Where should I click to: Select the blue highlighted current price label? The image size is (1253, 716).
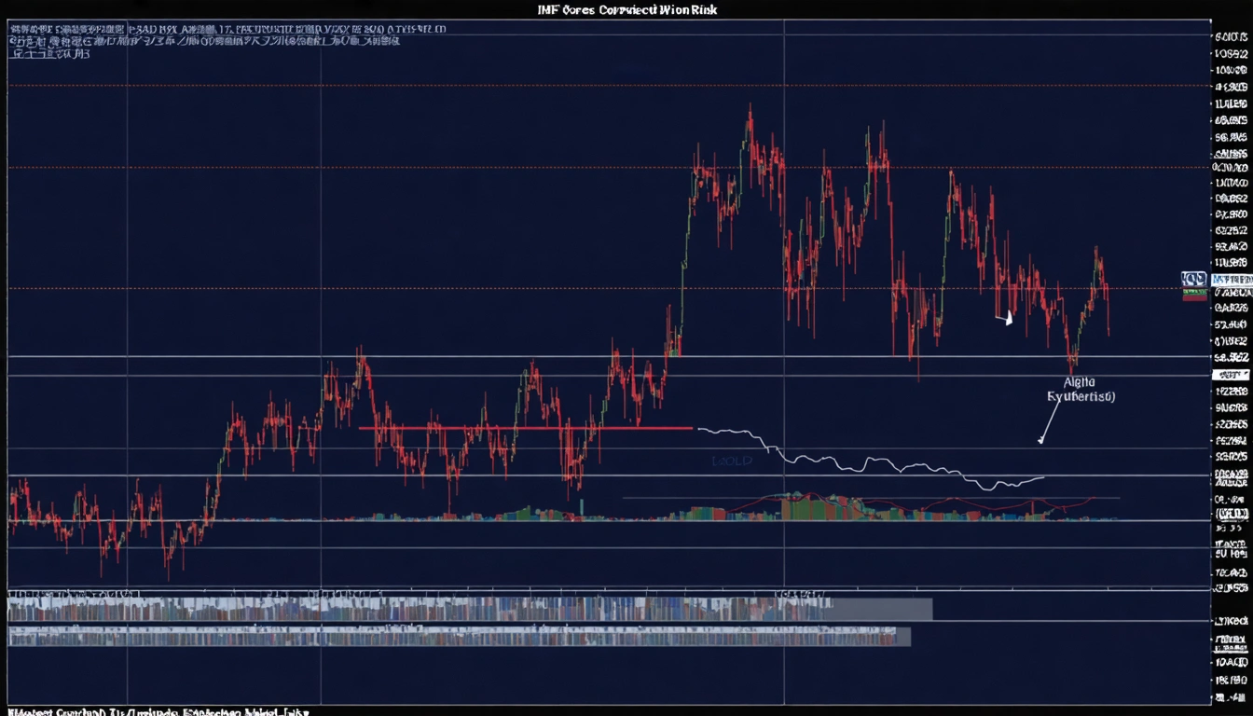pos(1231,279)
